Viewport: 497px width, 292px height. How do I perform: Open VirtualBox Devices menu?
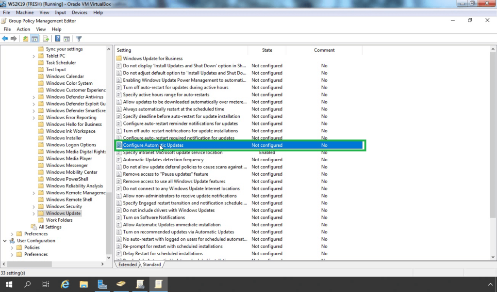pyautogui.click(x=80, y=12)
